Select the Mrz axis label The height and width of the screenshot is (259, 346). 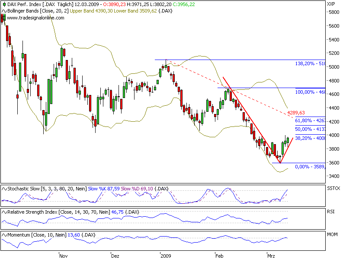pos(272,256)
